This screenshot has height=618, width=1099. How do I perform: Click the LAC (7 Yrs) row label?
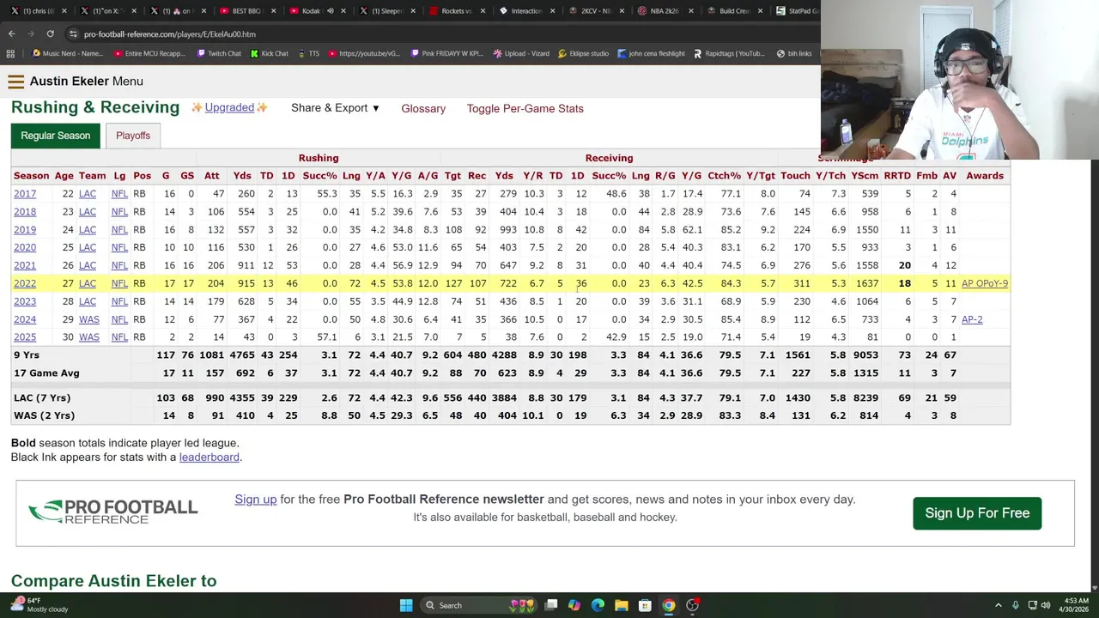(x=42, y=398)
